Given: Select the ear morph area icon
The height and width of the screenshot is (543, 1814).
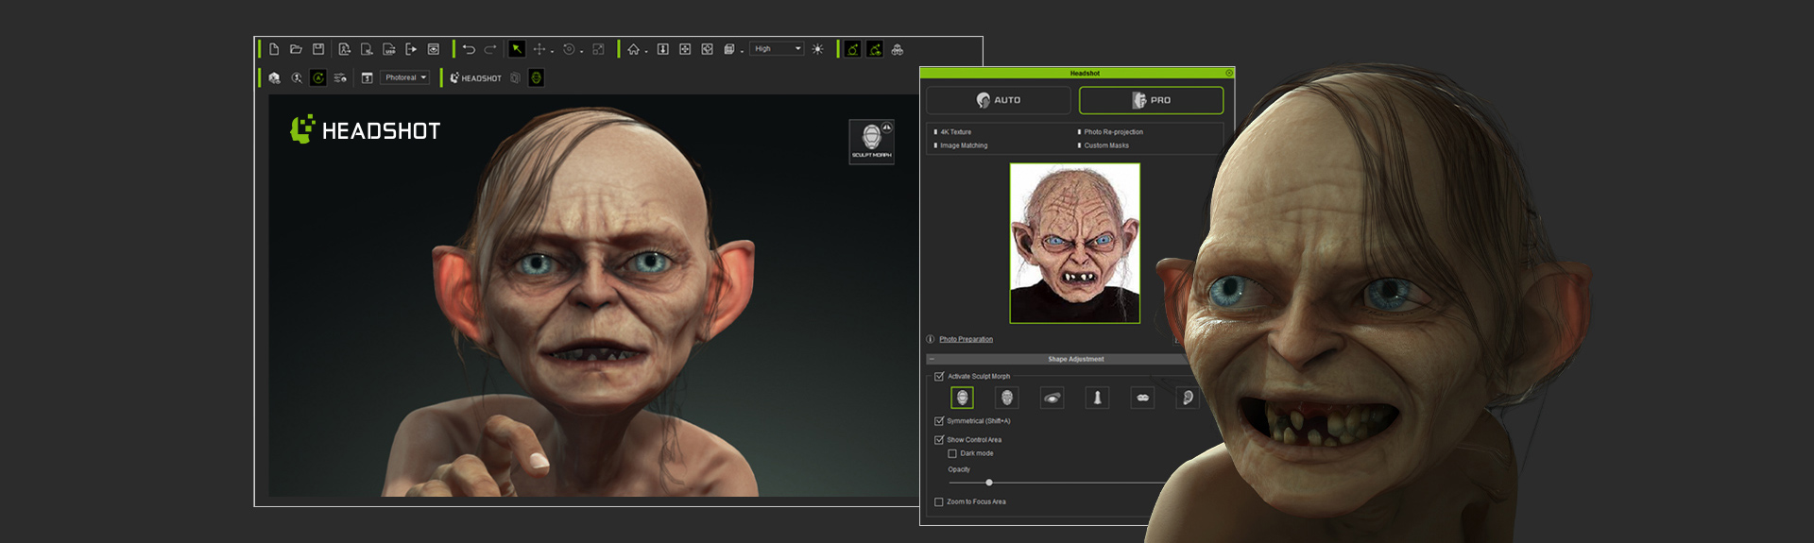Looking at the screenshot, I should [x=1188, y=398].
